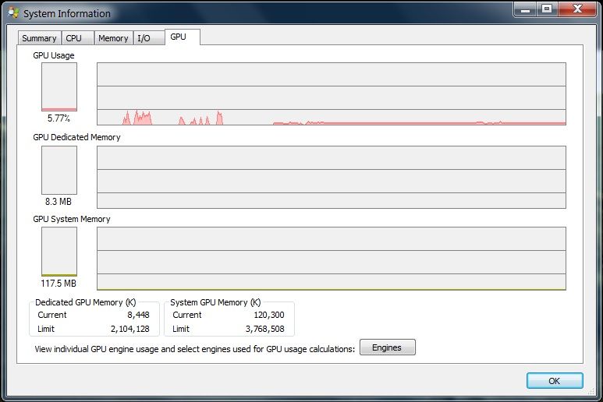Viewport: 603px width, 402px height.
Task: Open the CPU tab
Action: coord(78,38)
